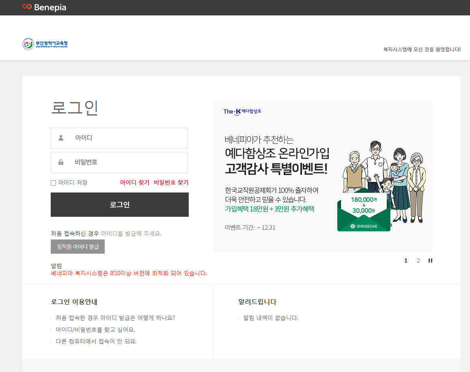Viewport: 470px width, 372px height.
Task: Click the The-K 예다함상조 logo on the banner
Action: (x=243, y=111)
